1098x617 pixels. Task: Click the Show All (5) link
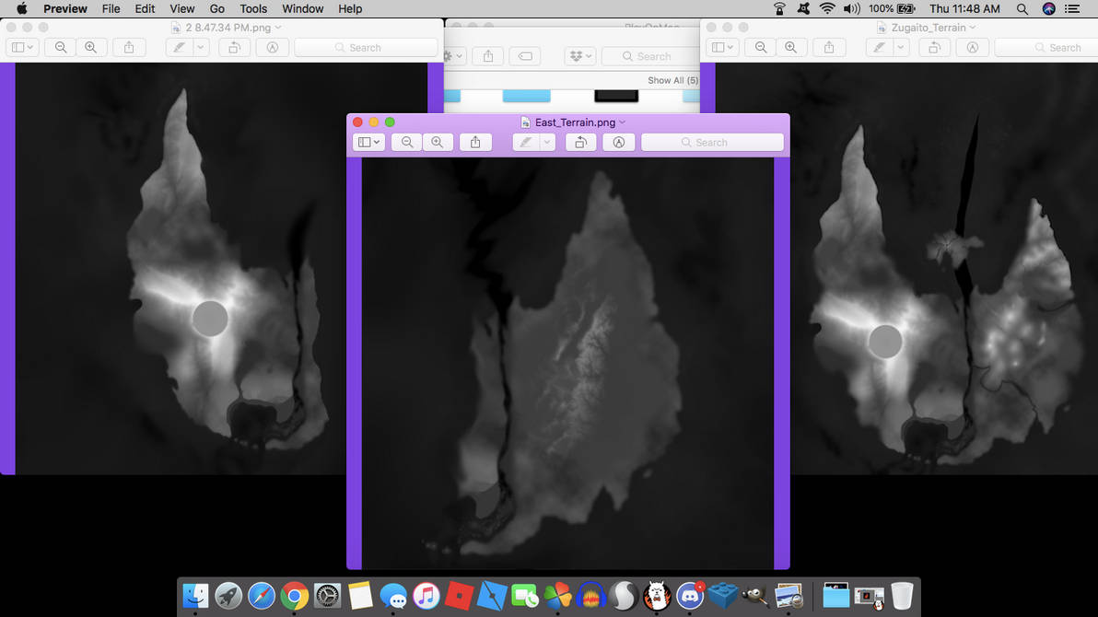point(672,81)
